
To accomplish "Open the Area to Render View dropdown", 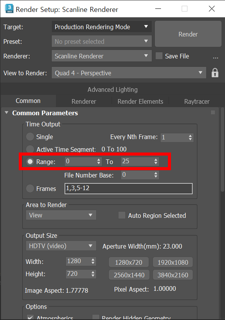I will click(x=61, y=215).
